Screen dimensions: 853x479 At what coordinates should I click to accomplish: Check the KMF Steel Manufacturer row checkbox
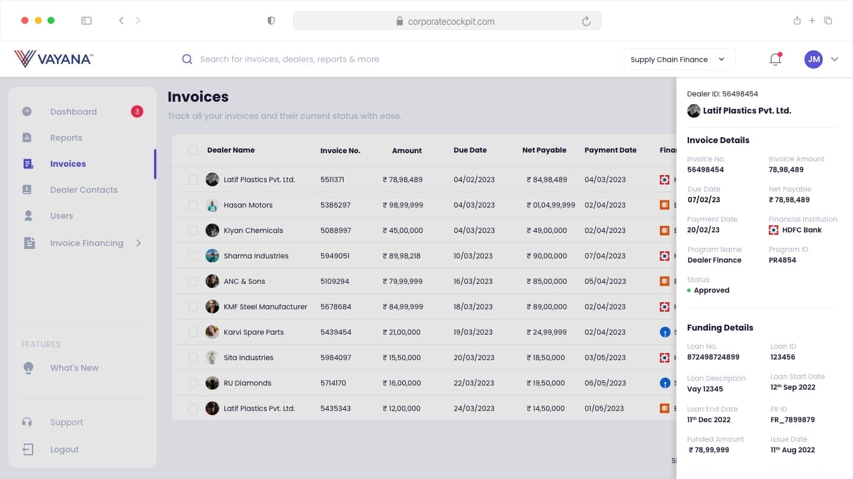(193, 307)
